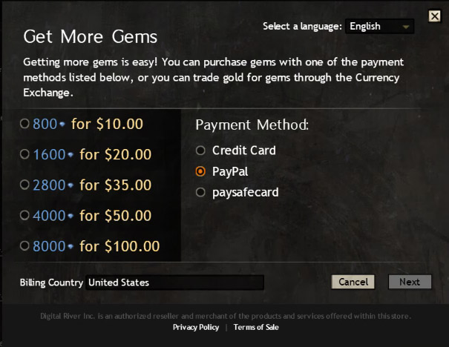
Task: Pick the 2800 gems radio option
Action: [25, 185]
